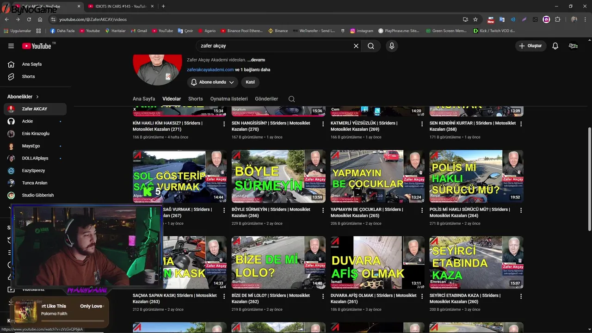Open Oynatma listeleri tab
This screenshot has height=333, width=592.
point(229,99)
